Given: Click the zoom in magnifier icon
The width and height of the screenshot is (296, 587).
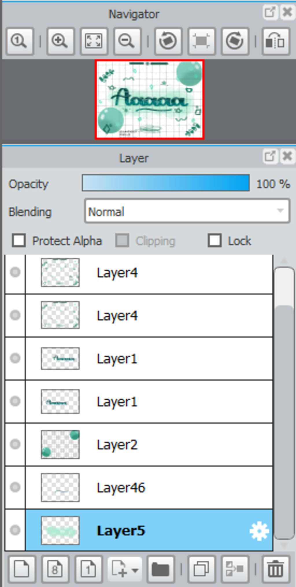Looking at the screenshot, I should coord(60,41).
